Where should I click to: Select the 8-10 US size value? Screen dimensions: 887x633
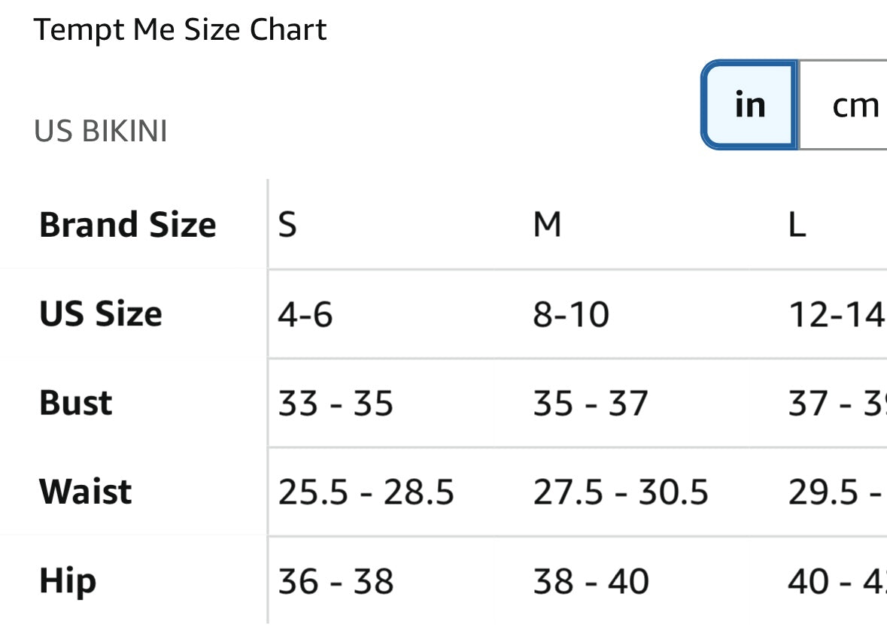click(x=570, y=313)
